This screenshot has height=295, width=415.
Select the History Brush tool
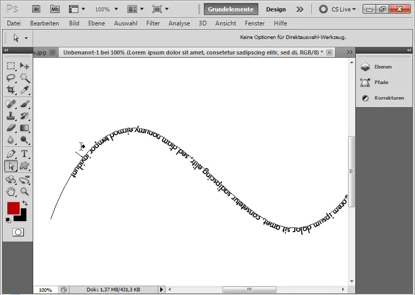24,116
